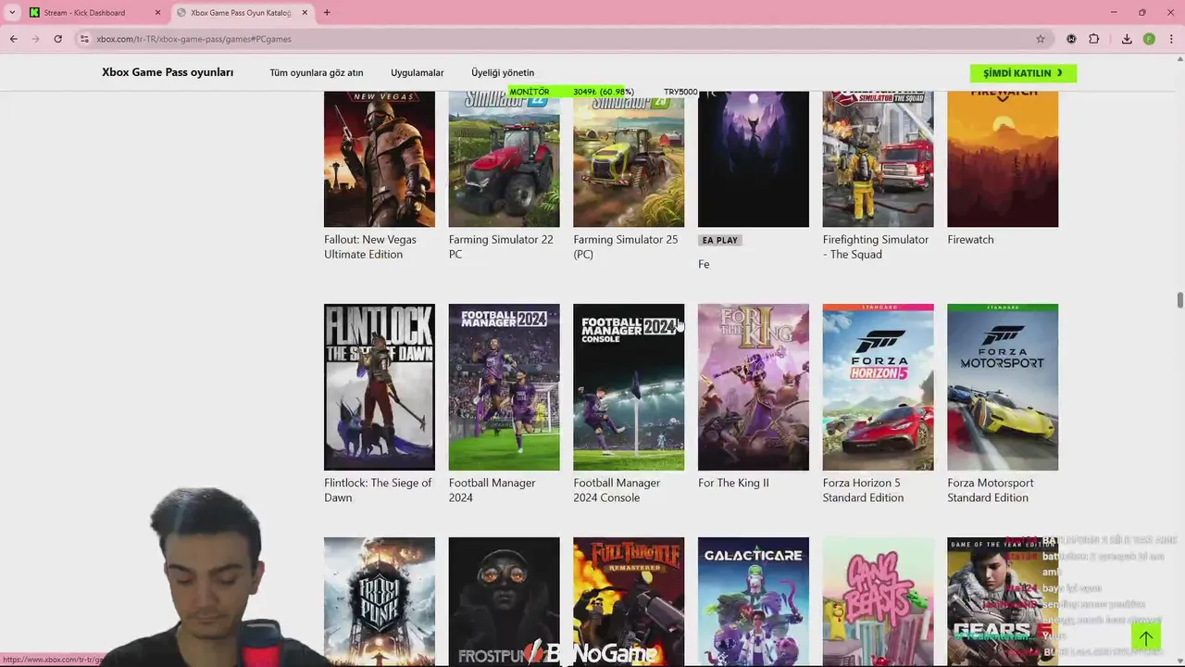The image size is (1185, 667).
Task: Open Football Manager 2024 Console cover
Action: tap(629, 387)
